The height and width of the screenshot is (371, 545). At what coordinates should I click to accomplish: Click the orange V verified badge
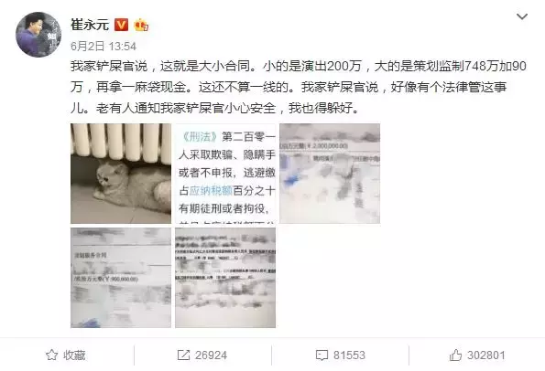(121, 25)
